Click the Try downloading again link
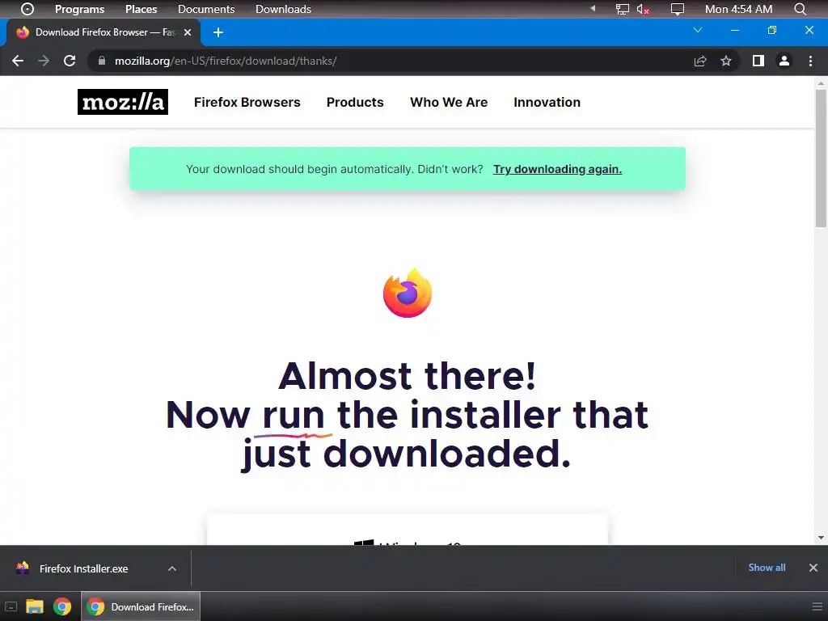The height and width of the screenshot is (621, 828). [558, 170]
